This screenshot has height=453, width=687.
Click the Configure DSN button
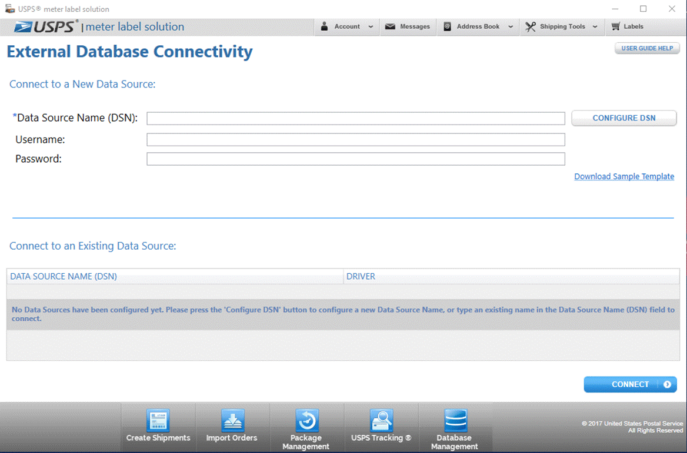point(624,118)
